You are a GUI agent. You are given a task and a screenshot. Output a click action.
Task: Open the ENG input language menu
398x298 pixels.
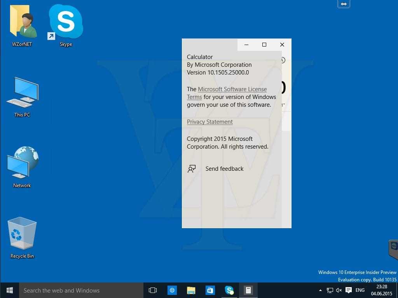click(x=360, y=290)
